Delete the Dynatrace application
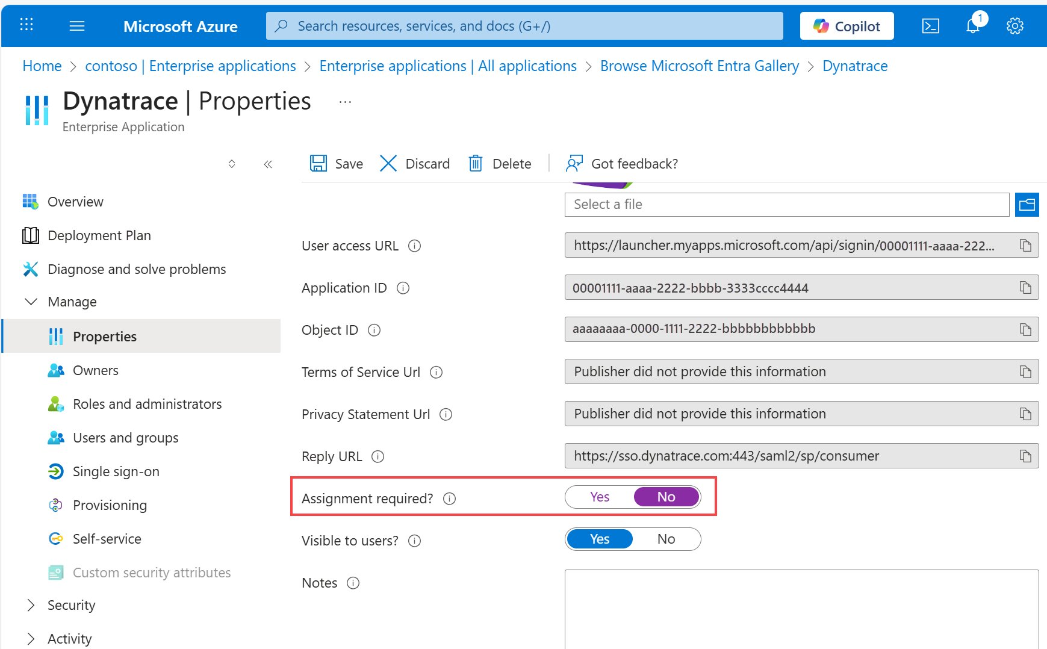Viewport: 1047px width, 649px height. (x=500, y=164)
